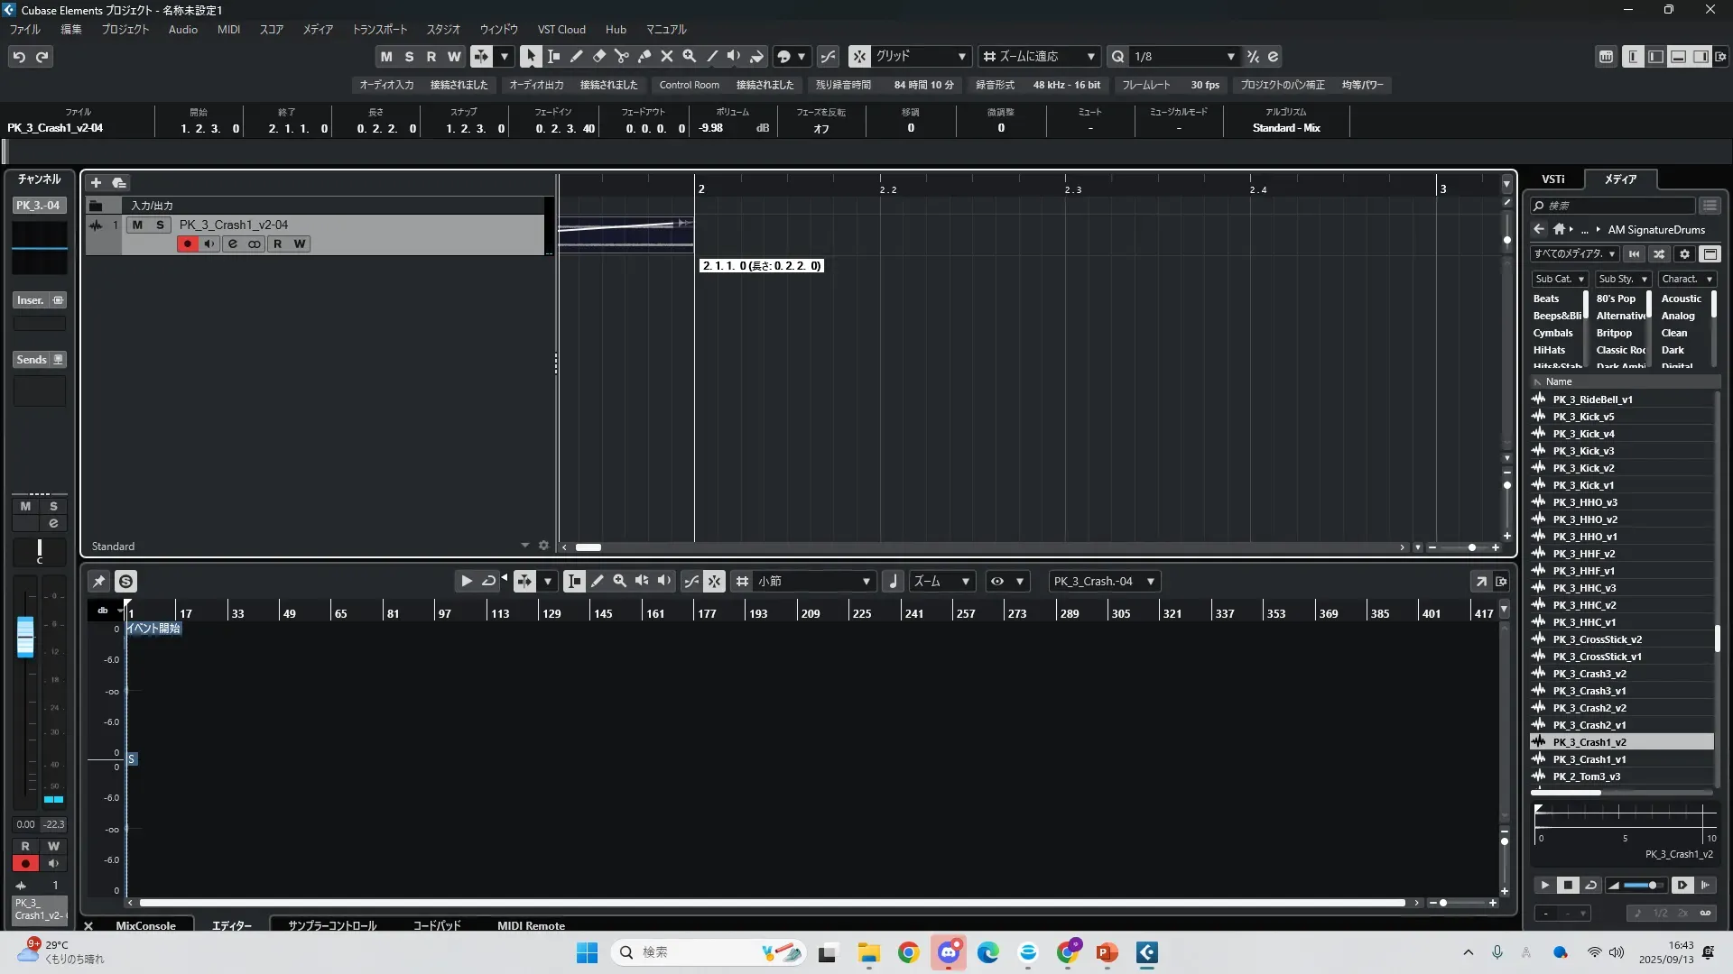This screenshot has height=974, width=1733.
Task: Enable record on PK_3_Crash1_v2-04 track
Action: 187,243
